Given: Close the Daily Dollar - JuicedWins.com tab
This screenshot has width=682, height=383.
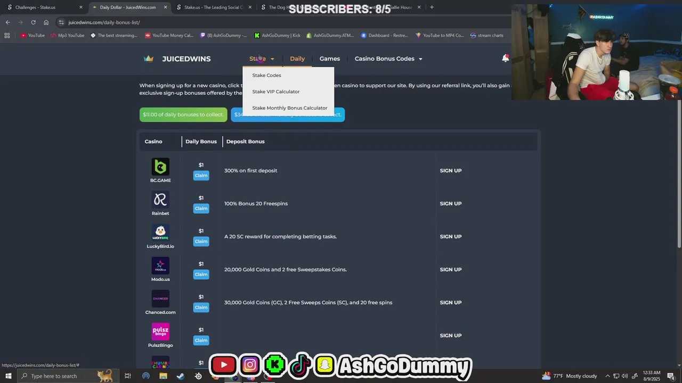Looking at the screenshot, I should [165, 7].
